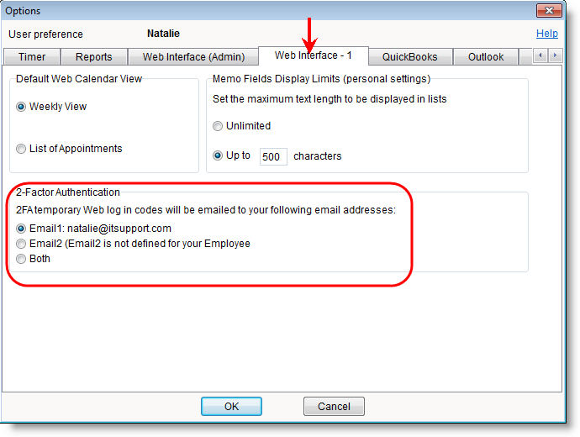Choose Email1 natalie@itsupport.com for 2FA codes

[x=21, y=229]
